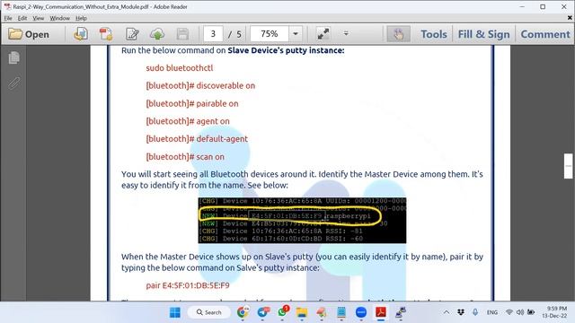Open the toolbar options small dropdown arrow
This screenshot has height=323, width=575.
coord(346,34)
